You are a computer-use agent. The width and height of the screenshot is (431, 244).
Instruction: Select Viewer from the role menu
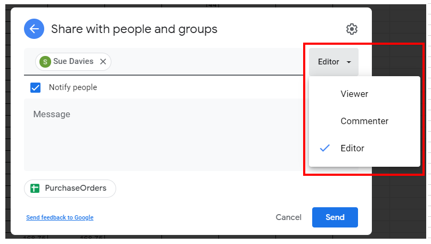click(x=354, y=94)
